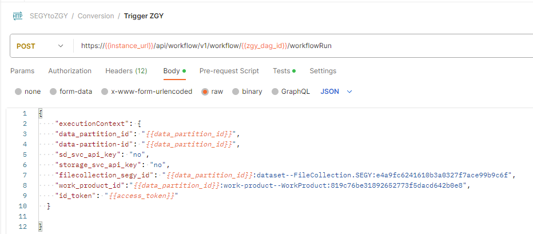Viewport: 533px width, 234px height.
Task: Open the Headers (12) tab
Action: [126, 71]
